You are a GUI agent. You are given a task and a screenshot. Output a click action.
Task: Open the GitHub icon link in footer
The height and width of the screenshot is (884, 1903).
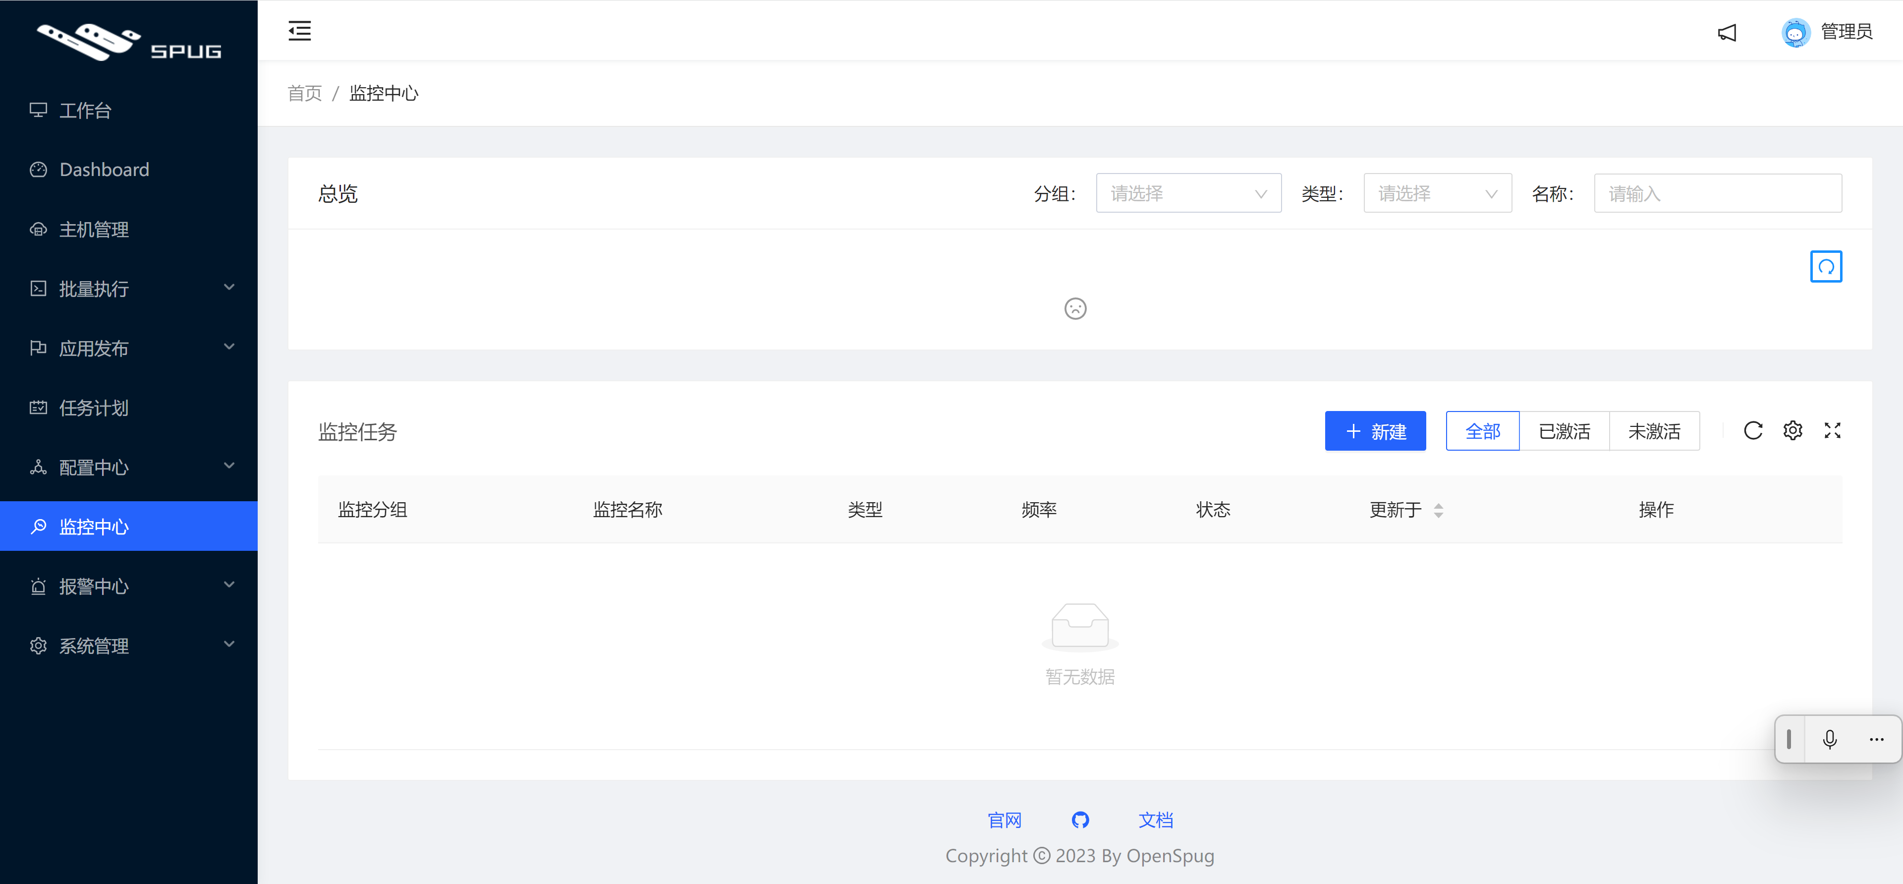point(1079,820)
